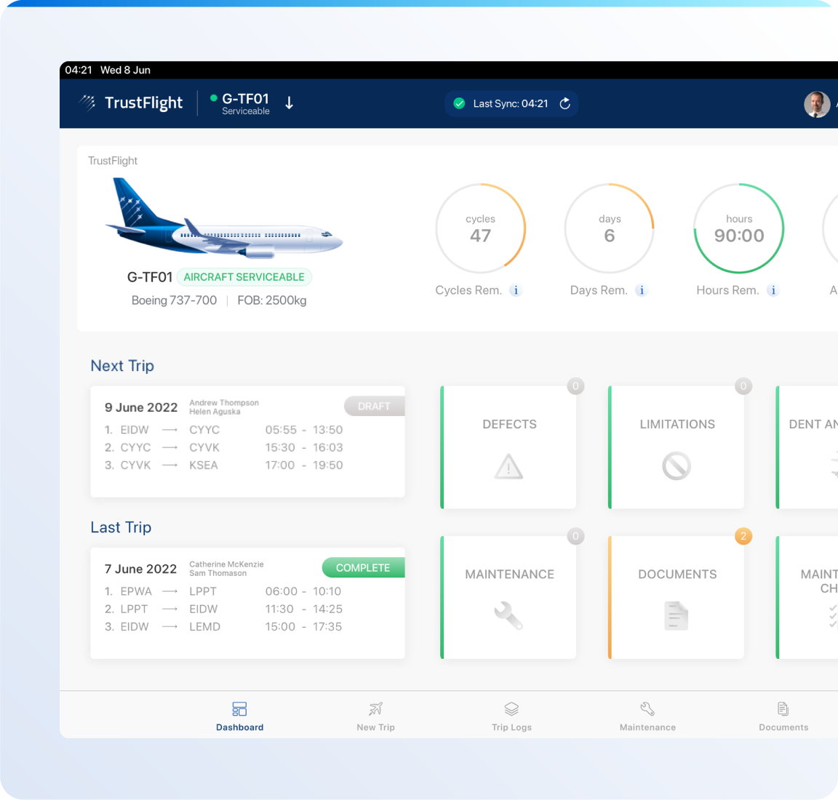Select the Maintenance tab in bottom bar
The image size is (838, 800).
coord(647,716)
